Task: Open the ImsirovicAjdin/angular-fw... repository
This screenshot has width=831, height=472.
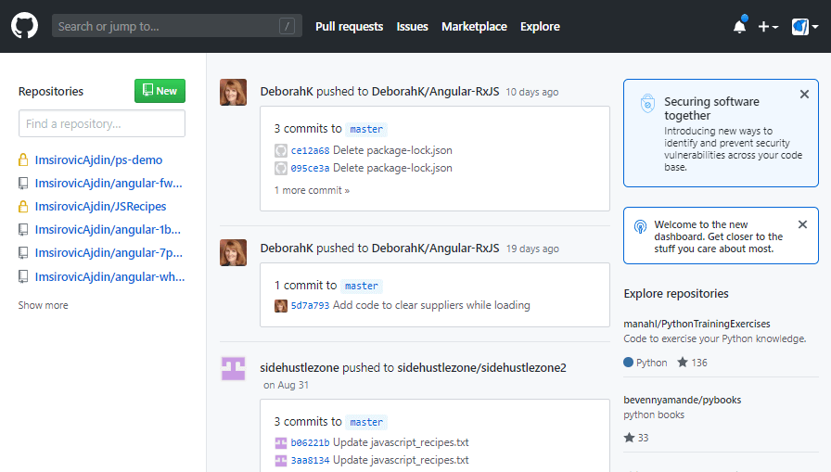Action: pyautogui.click(x=109, y=184)
